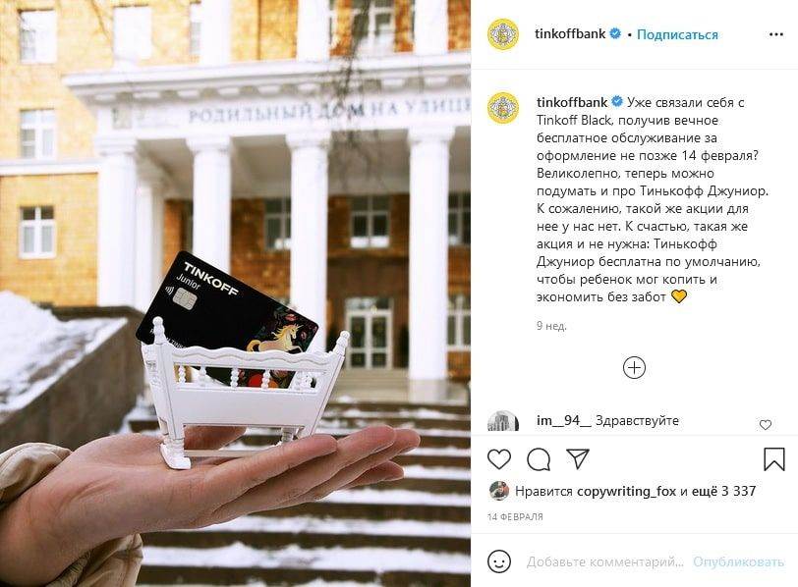Screen dimensions: 798x587
Task: Open tinkoffbank avatar beside caption
Action: 503,108
